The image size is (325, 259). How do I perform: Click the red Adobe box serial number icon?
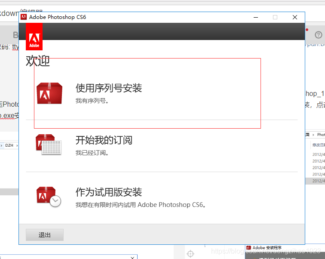coord(49,93)
